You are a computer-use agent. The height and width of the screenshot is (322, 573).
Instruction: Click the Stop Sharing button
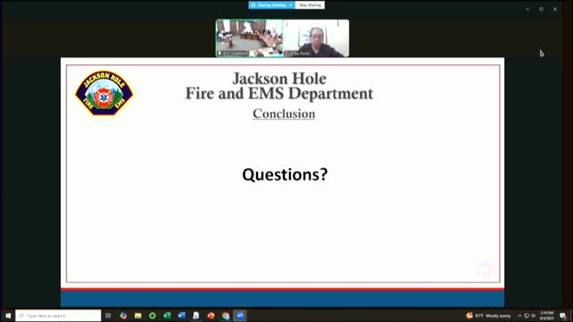pos(310,5)
